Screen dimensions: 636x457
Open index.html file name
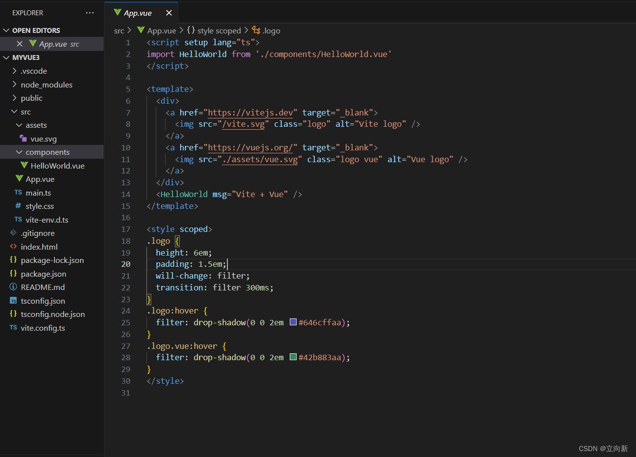coord(39,247)
